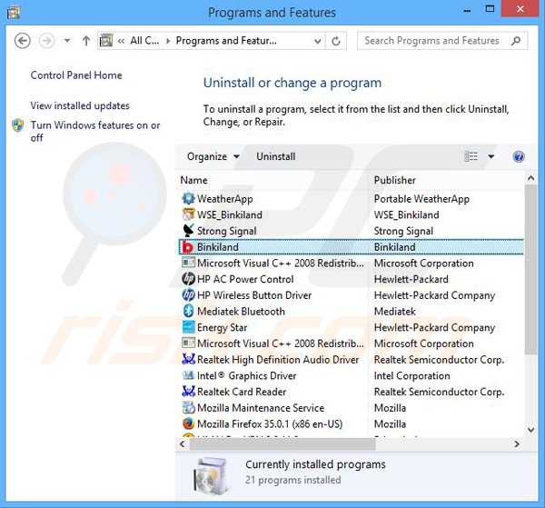Viewport: 545px width, 508px height.
Task: Select Mediatek Bluetooth entry
Action: tap(241, 311)
